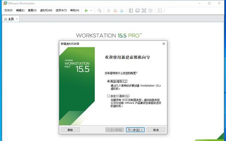
Task: Open the 选项卡(T) menu
Action: pyautogui.click(x=61, y=10)
